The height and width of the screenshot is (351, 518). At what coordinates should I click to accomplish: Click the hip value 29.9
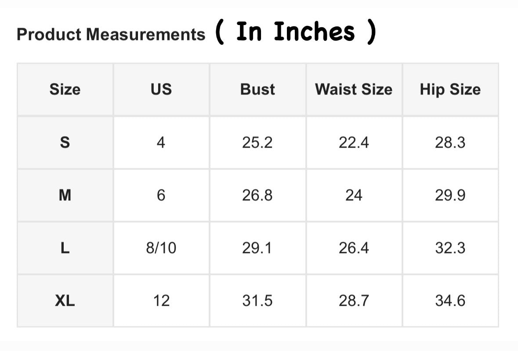pyautogui.click(x=450, y=195)
